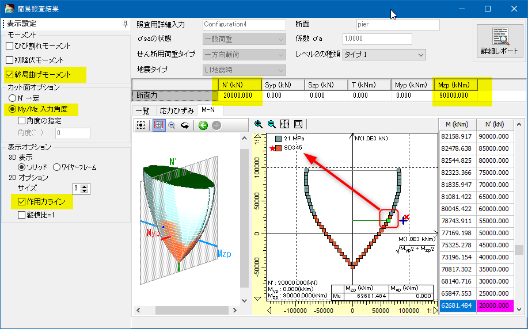Viewport: 528px width, 329px height.
Task: Increase the サイズ spinner value
Action: [85, 186]
